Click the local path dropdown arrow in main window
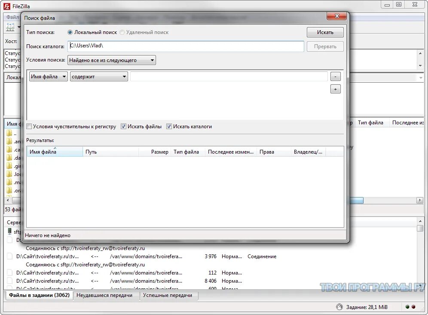 tap(420, 78)
